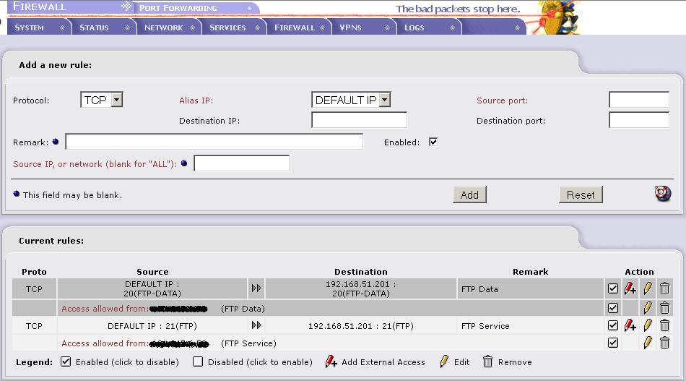Screen dimensions: 686x381
Task: Remove the FTP Data rule via trash icon
Action: [664, 288]
